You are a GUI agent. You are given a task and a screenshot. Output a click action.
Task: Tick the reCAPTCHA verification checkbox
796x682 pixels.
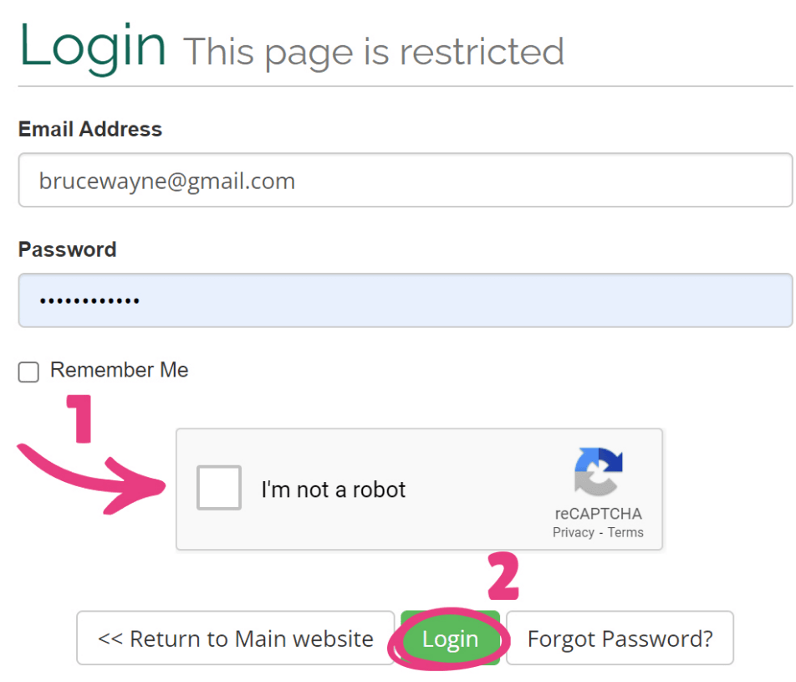pos(218,489)
